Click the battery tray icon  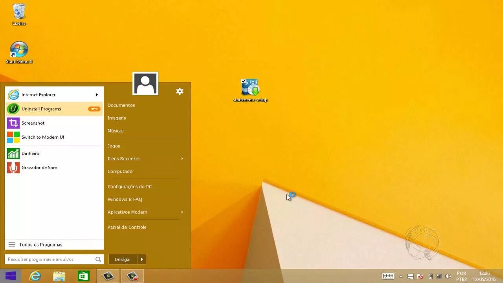(x=431, y=276)
